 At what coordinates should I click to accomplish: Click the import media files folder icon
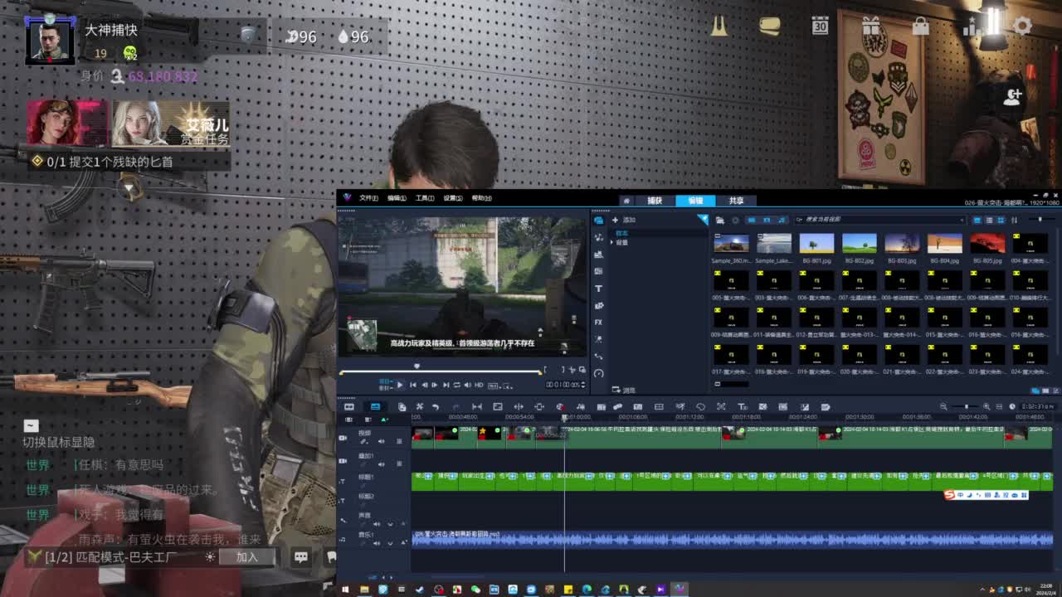720,220
